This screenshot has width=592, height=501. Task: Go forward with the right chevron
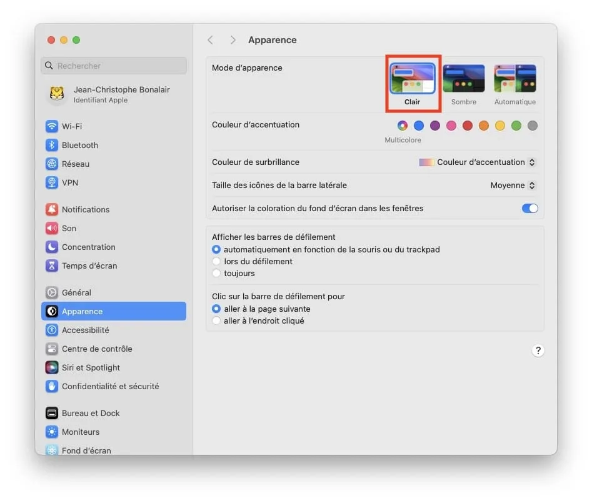pyautogui.click(x=233, y=40)
